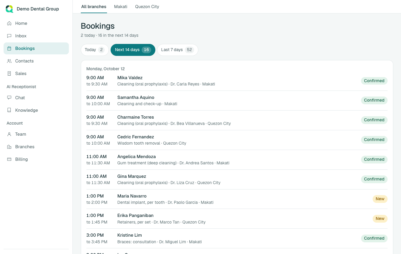Open Samantha Aquino's booking
Screen dimensions: 401x254
[237, 100]
